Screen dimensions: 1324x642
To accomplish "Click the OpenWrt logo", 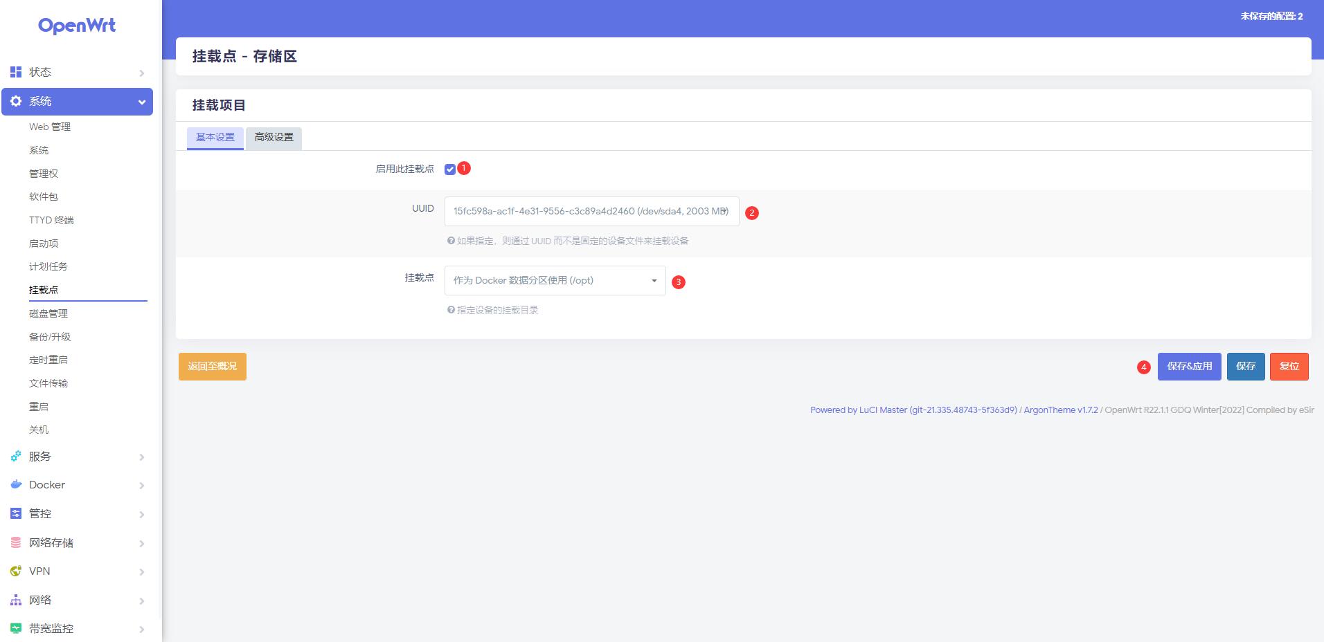I will 77,26.
